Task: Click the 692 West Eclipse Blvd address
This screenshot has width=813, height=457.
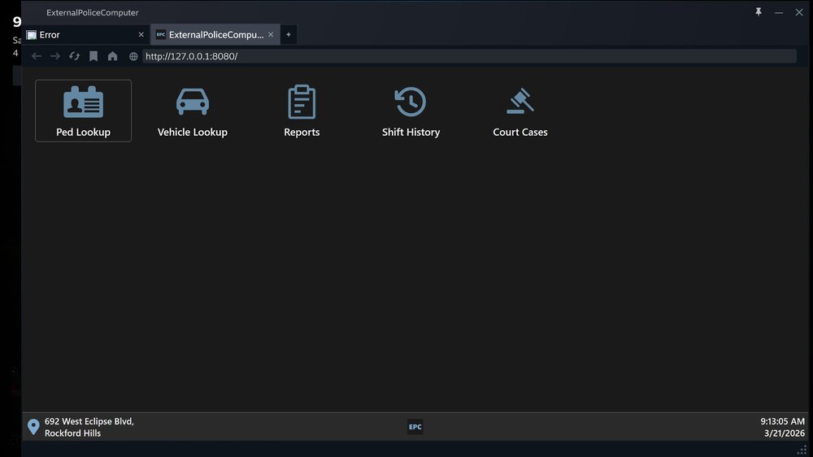Action: (89, 427)
